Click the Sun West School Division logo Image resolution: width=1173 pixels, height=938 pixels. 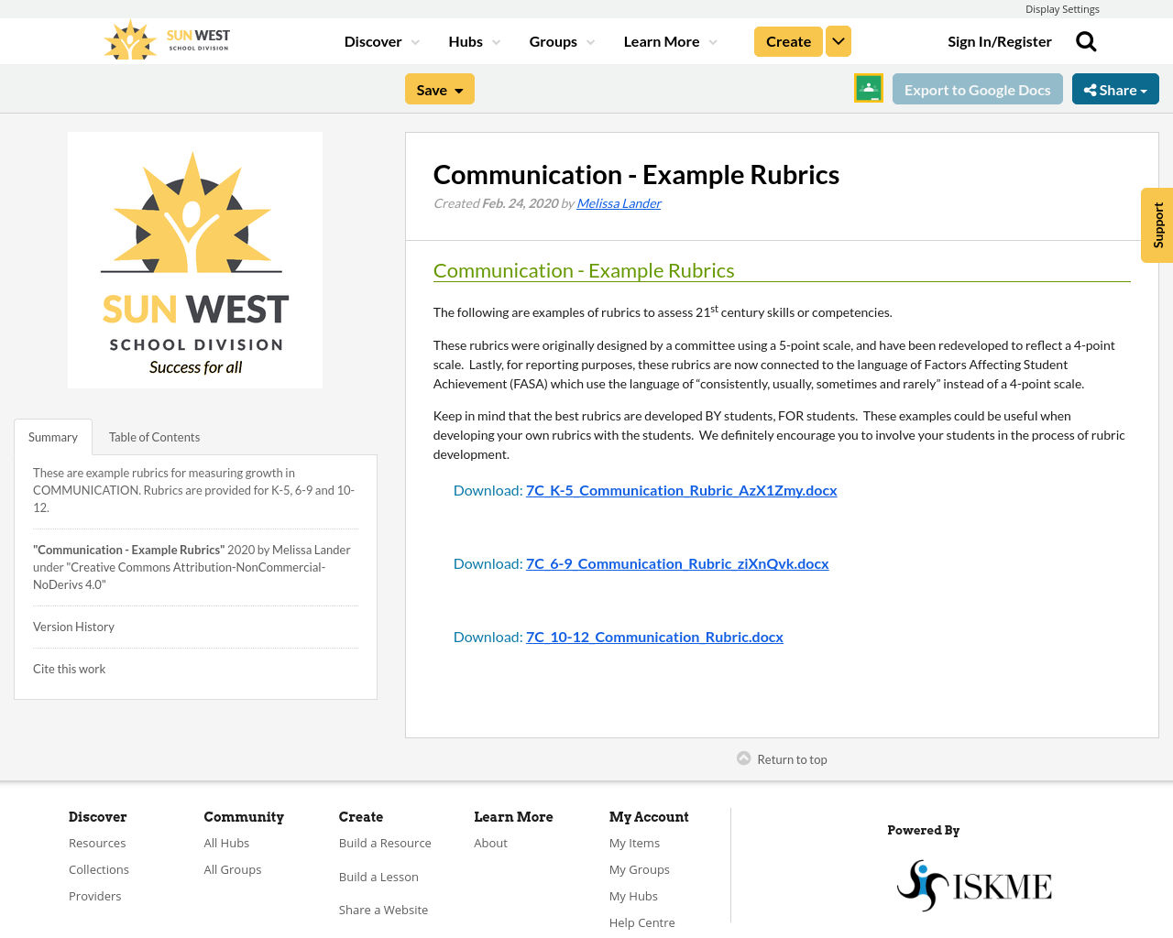pyautogui.click(x=165, y=38)
